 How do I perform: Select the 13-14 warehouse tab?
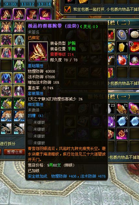44,4
